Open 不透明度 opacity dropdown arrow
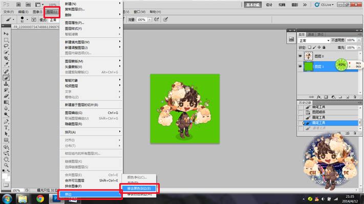Viewport: 364px width, 204px height. click(359, 40)
